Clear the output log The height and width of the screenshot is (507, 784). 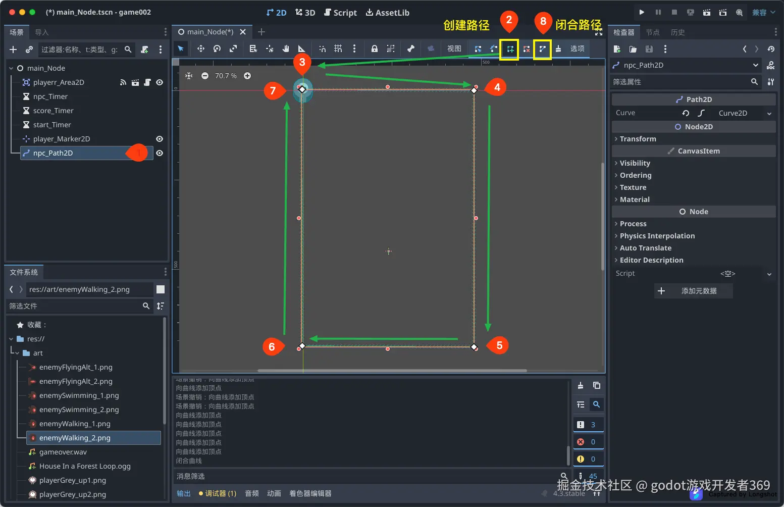click(581, 385)
